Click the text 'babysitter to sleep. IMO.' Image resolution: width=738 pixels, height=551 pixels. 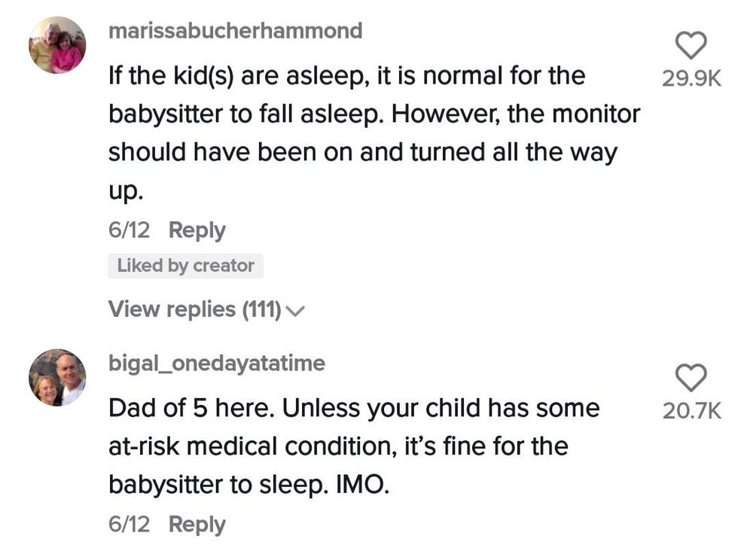249,486
